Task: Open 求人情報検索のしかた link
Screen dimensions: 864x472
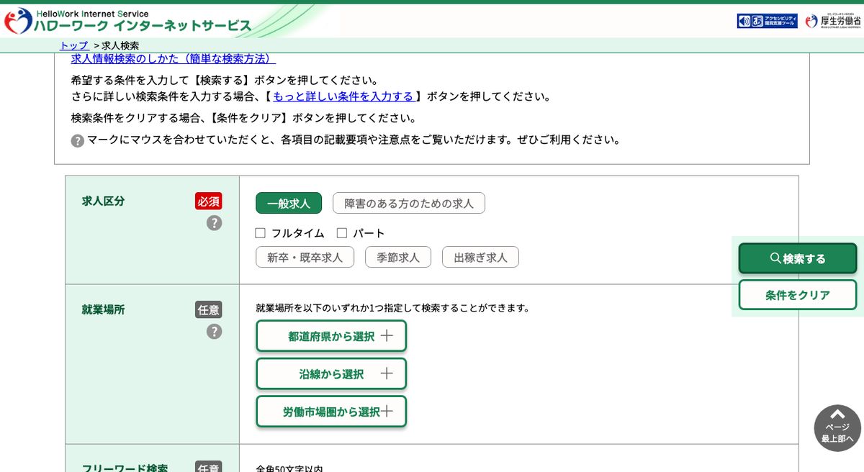Action: tap(173, 59)
